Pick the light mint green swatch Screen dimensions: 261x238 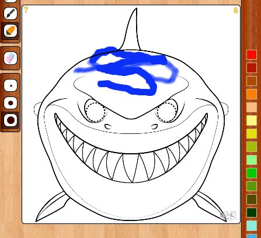click(x=252, y=160)
